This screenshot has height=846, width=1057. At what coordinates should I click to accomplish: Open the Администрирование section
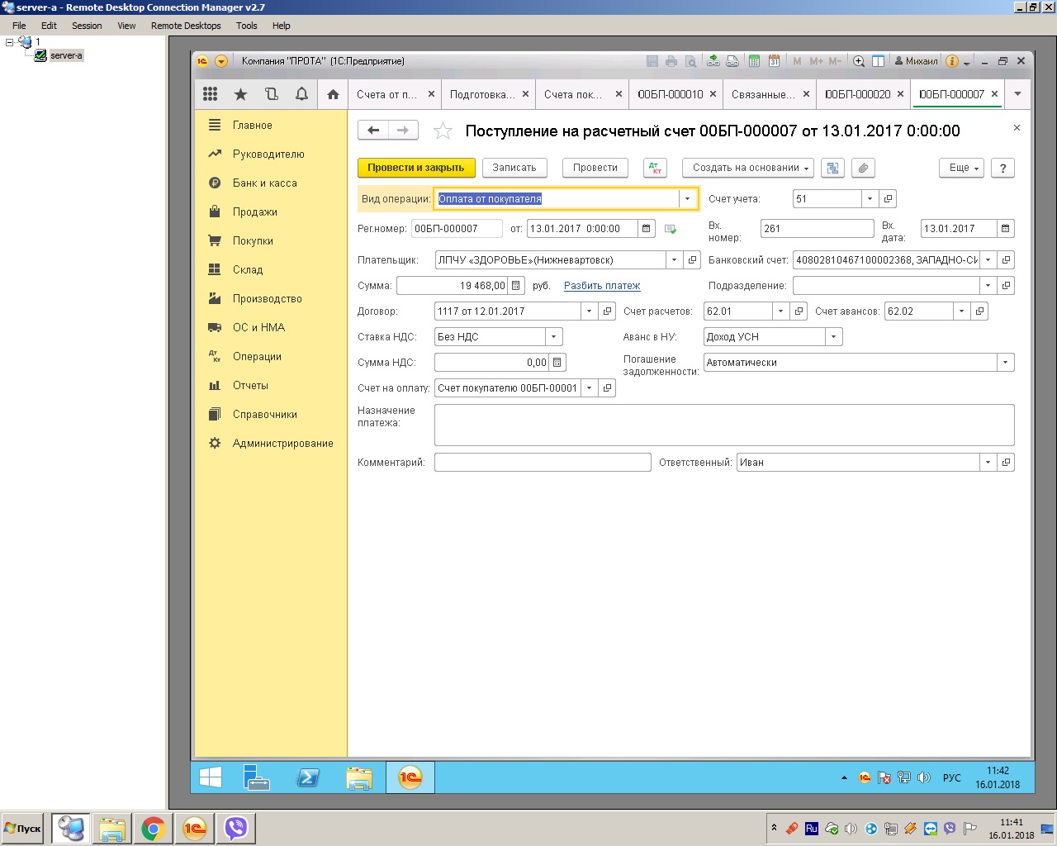[282, 444]
